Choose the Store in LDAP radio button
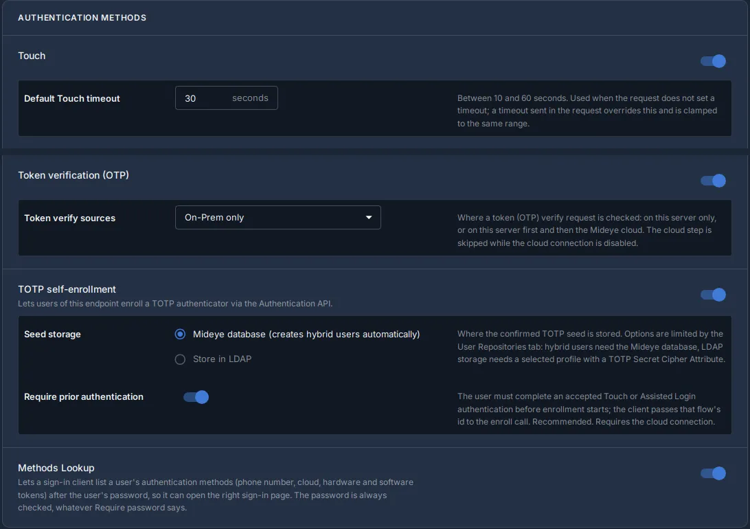Viewport: 750px width, 529px height. pyautogui.click(x=180, y=359)
